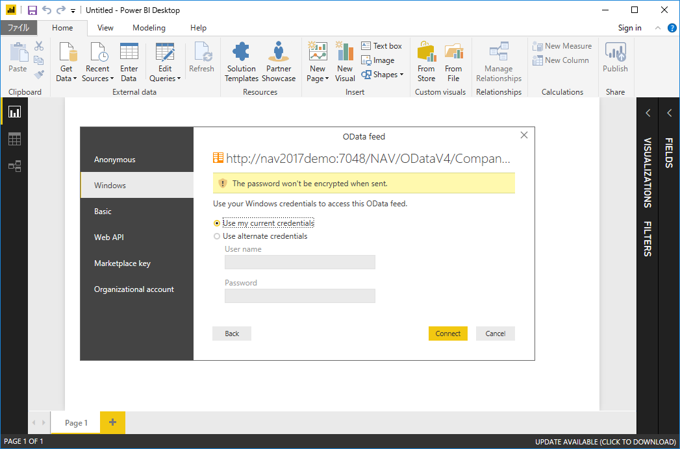Click the OData feed URL text
This screenshot has width=680, height=449.
(x=368, y=158)
